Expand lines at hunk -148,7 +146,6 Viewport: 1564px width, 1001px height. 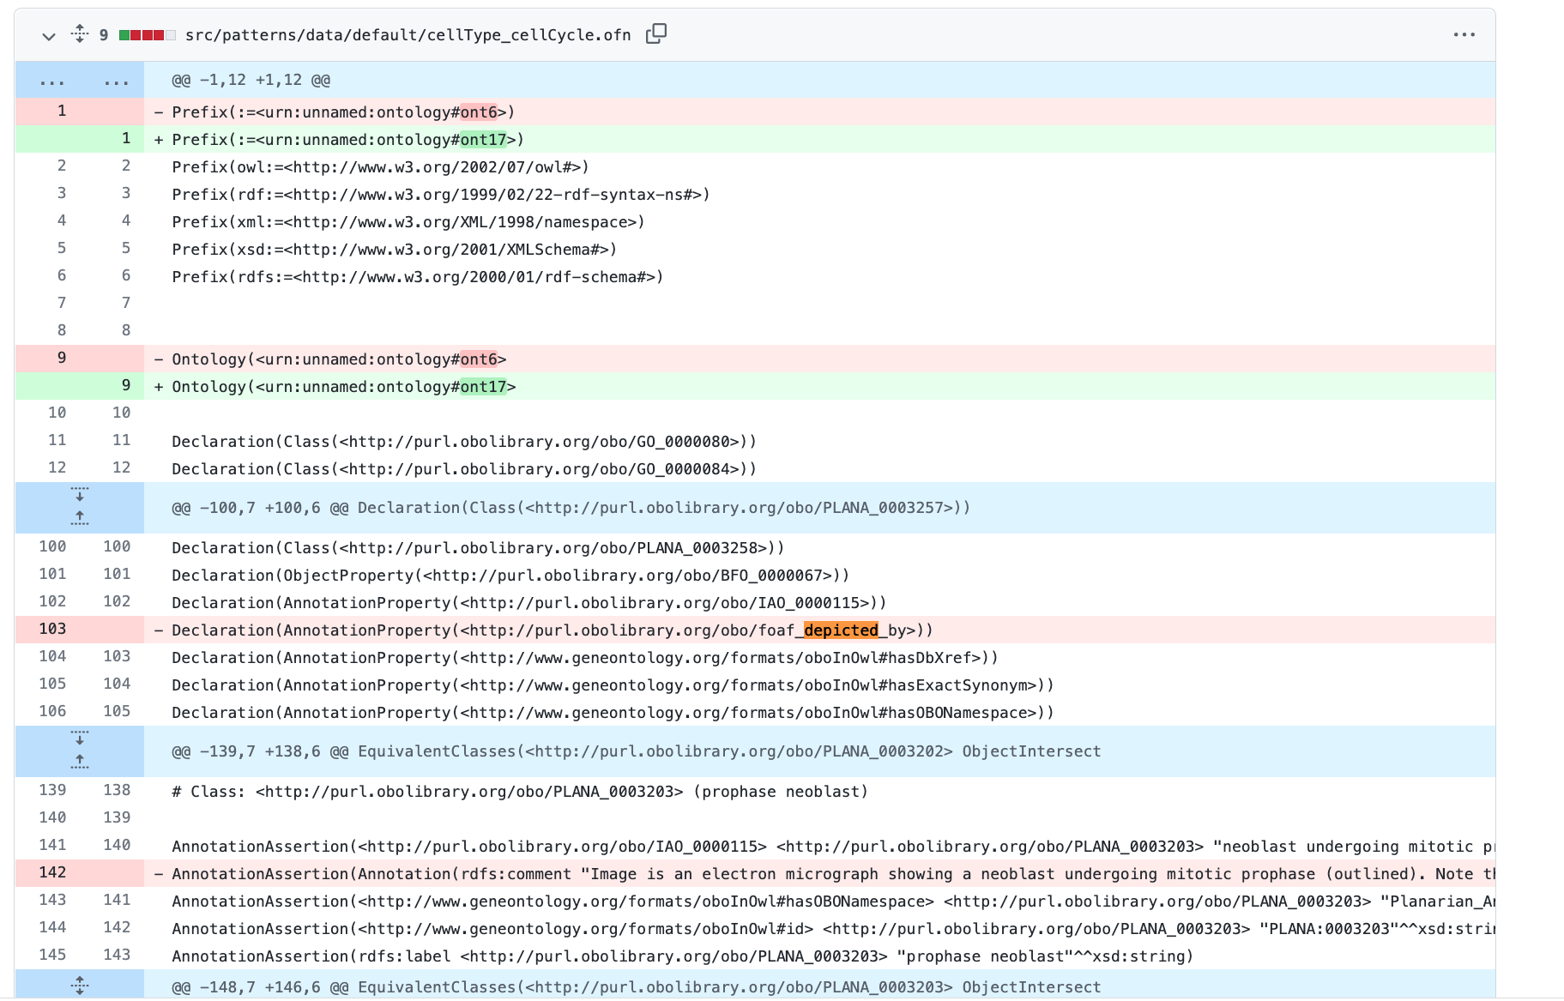[x=80, y=985]
